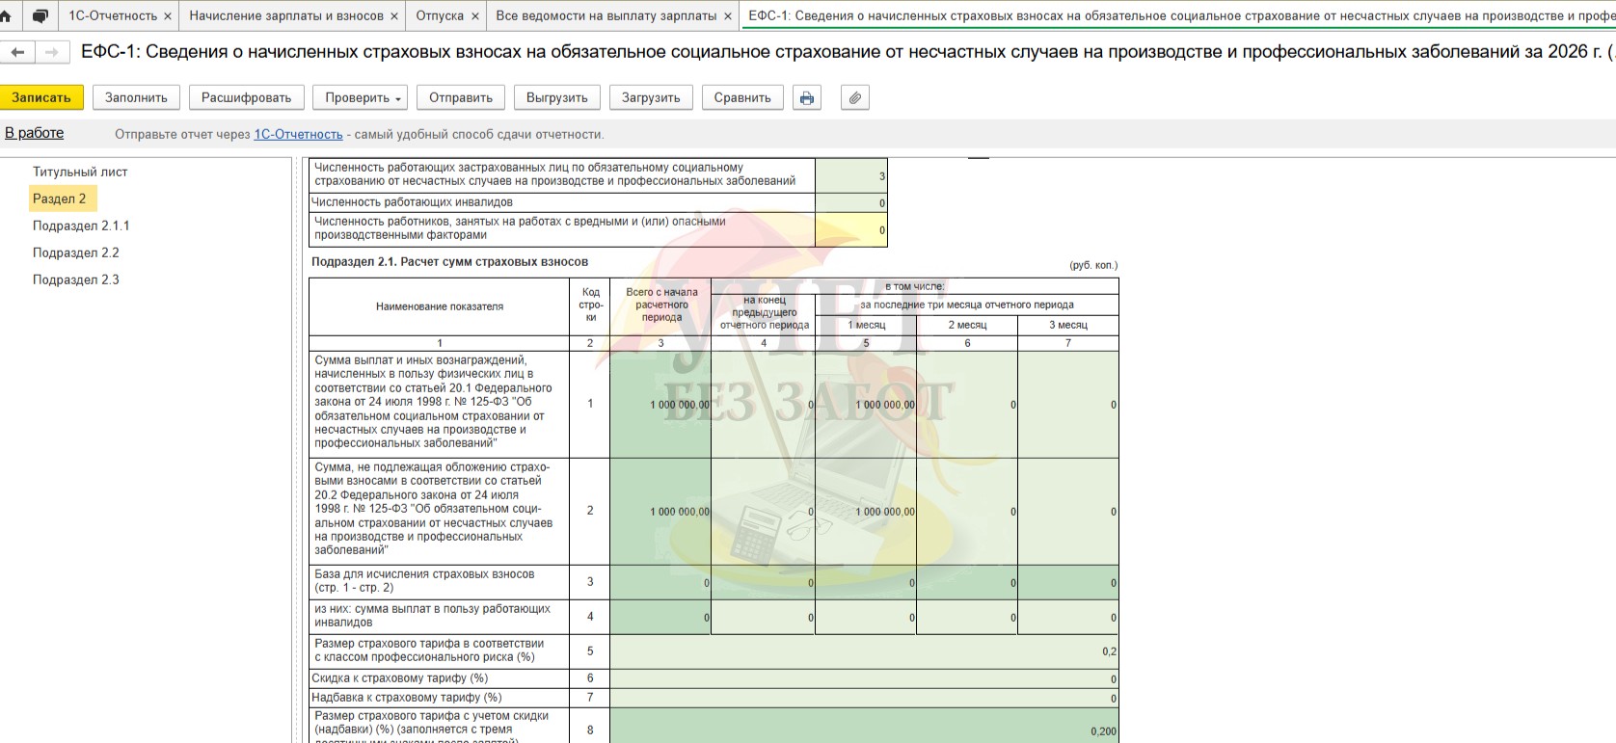Attach a file via the paperclip icon
1616x743 pixels.
(x=855, y=97)
